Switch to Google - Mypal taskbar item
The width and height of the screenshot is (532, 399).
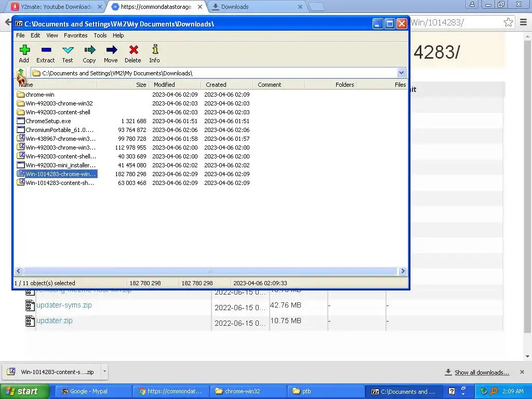click(92, 391)
